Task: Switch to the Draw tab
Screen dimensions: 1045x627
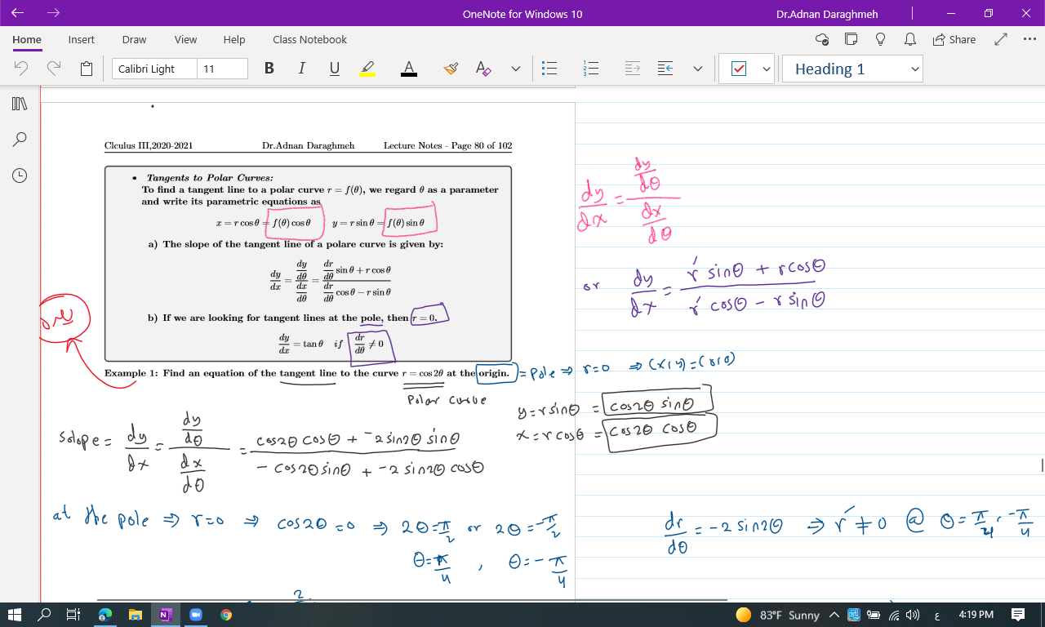Action: coord(134,39)
